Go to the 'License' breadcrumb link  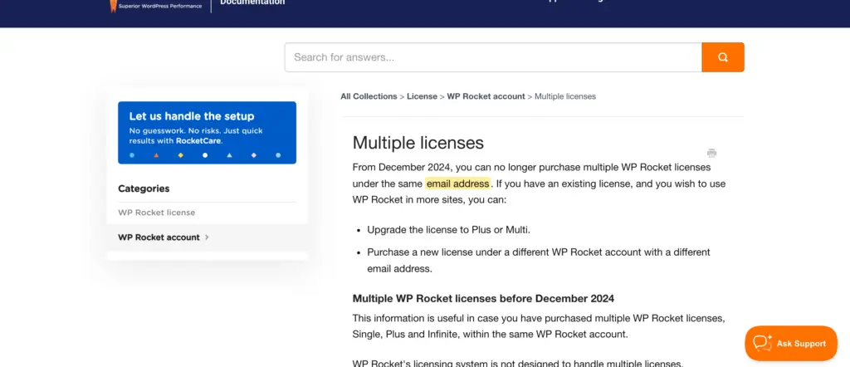tap(422, 96)
